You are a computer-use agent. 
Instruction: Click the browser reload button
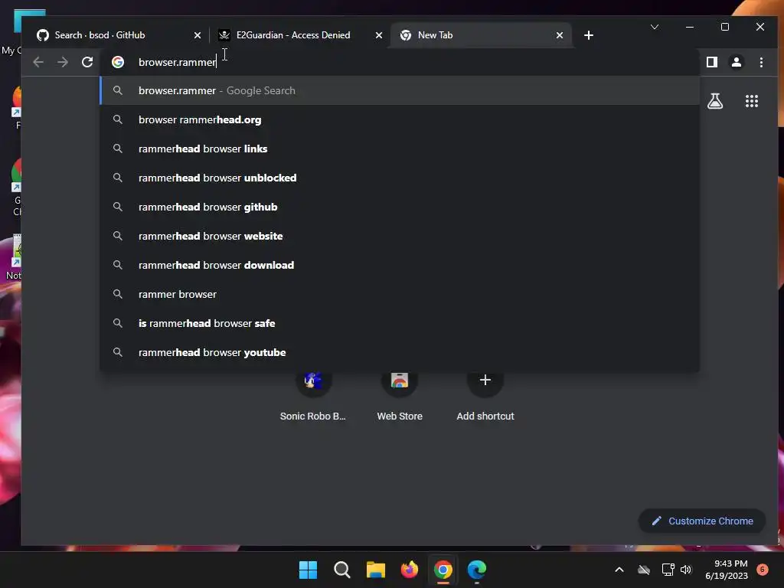(x=87, y=62)
